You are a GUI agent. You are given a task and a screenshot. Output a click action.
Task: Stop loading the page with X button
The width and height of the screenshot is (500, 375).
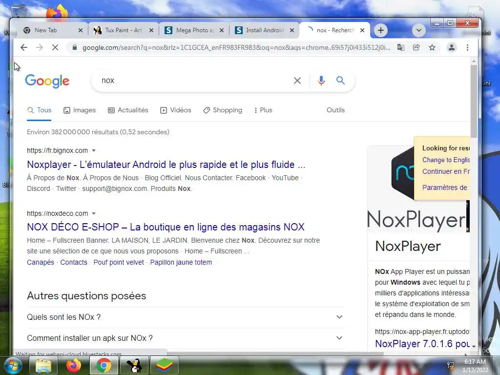click(x=55, y=47)
